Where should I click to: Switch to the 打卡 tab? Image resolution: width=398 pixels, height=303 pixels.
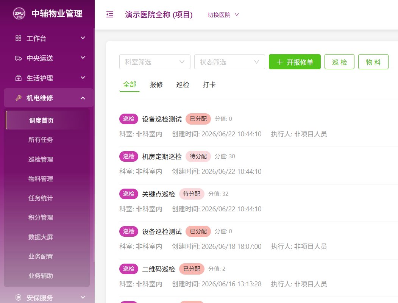pos(209,84)
